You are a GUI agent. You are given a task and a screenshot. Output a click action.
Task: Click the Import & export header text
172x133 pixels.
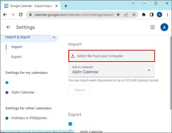click(x=18, y=37)
